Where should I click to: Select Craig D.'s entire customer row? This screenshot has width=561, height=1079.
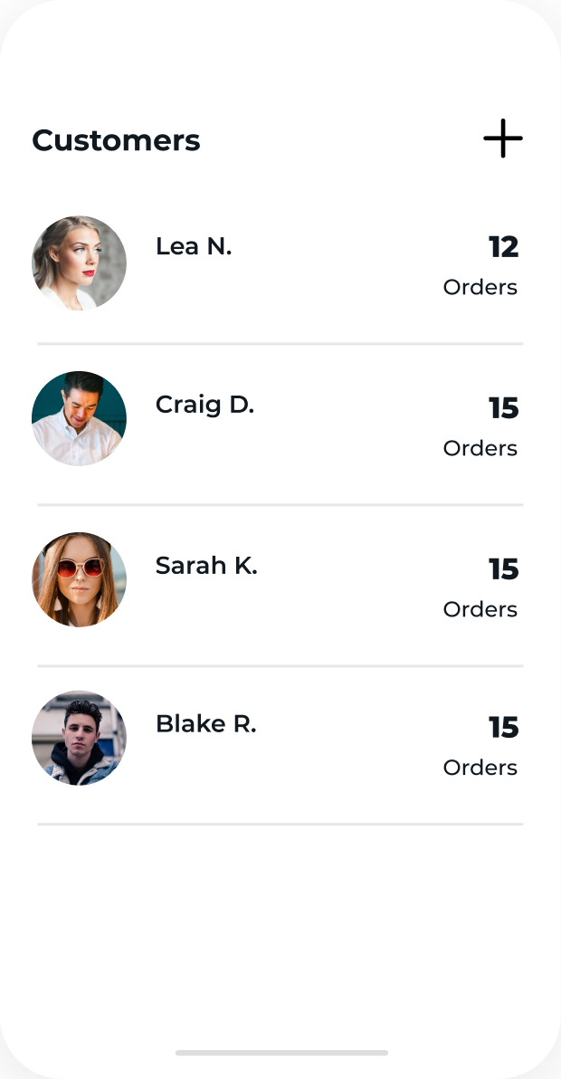pyautogui.click(x=280, y=418)
